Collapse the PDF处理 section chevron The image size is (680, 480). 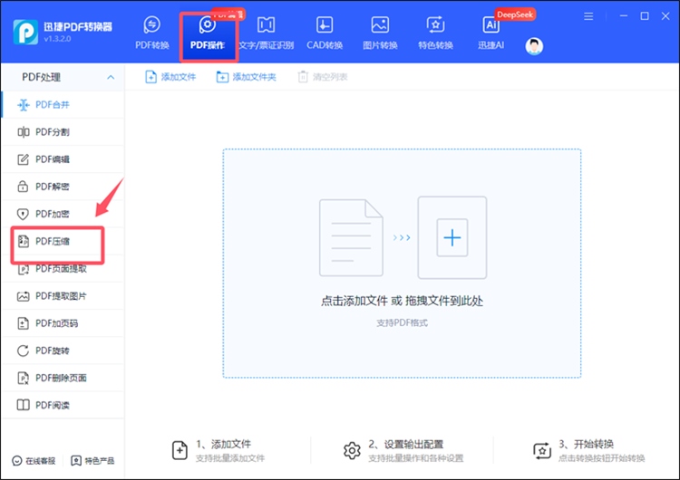coord(111,77)
